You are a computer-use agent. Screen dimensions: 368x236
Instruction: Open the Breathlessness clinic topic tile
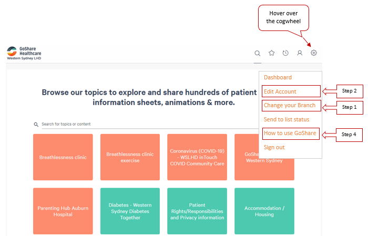63,157
